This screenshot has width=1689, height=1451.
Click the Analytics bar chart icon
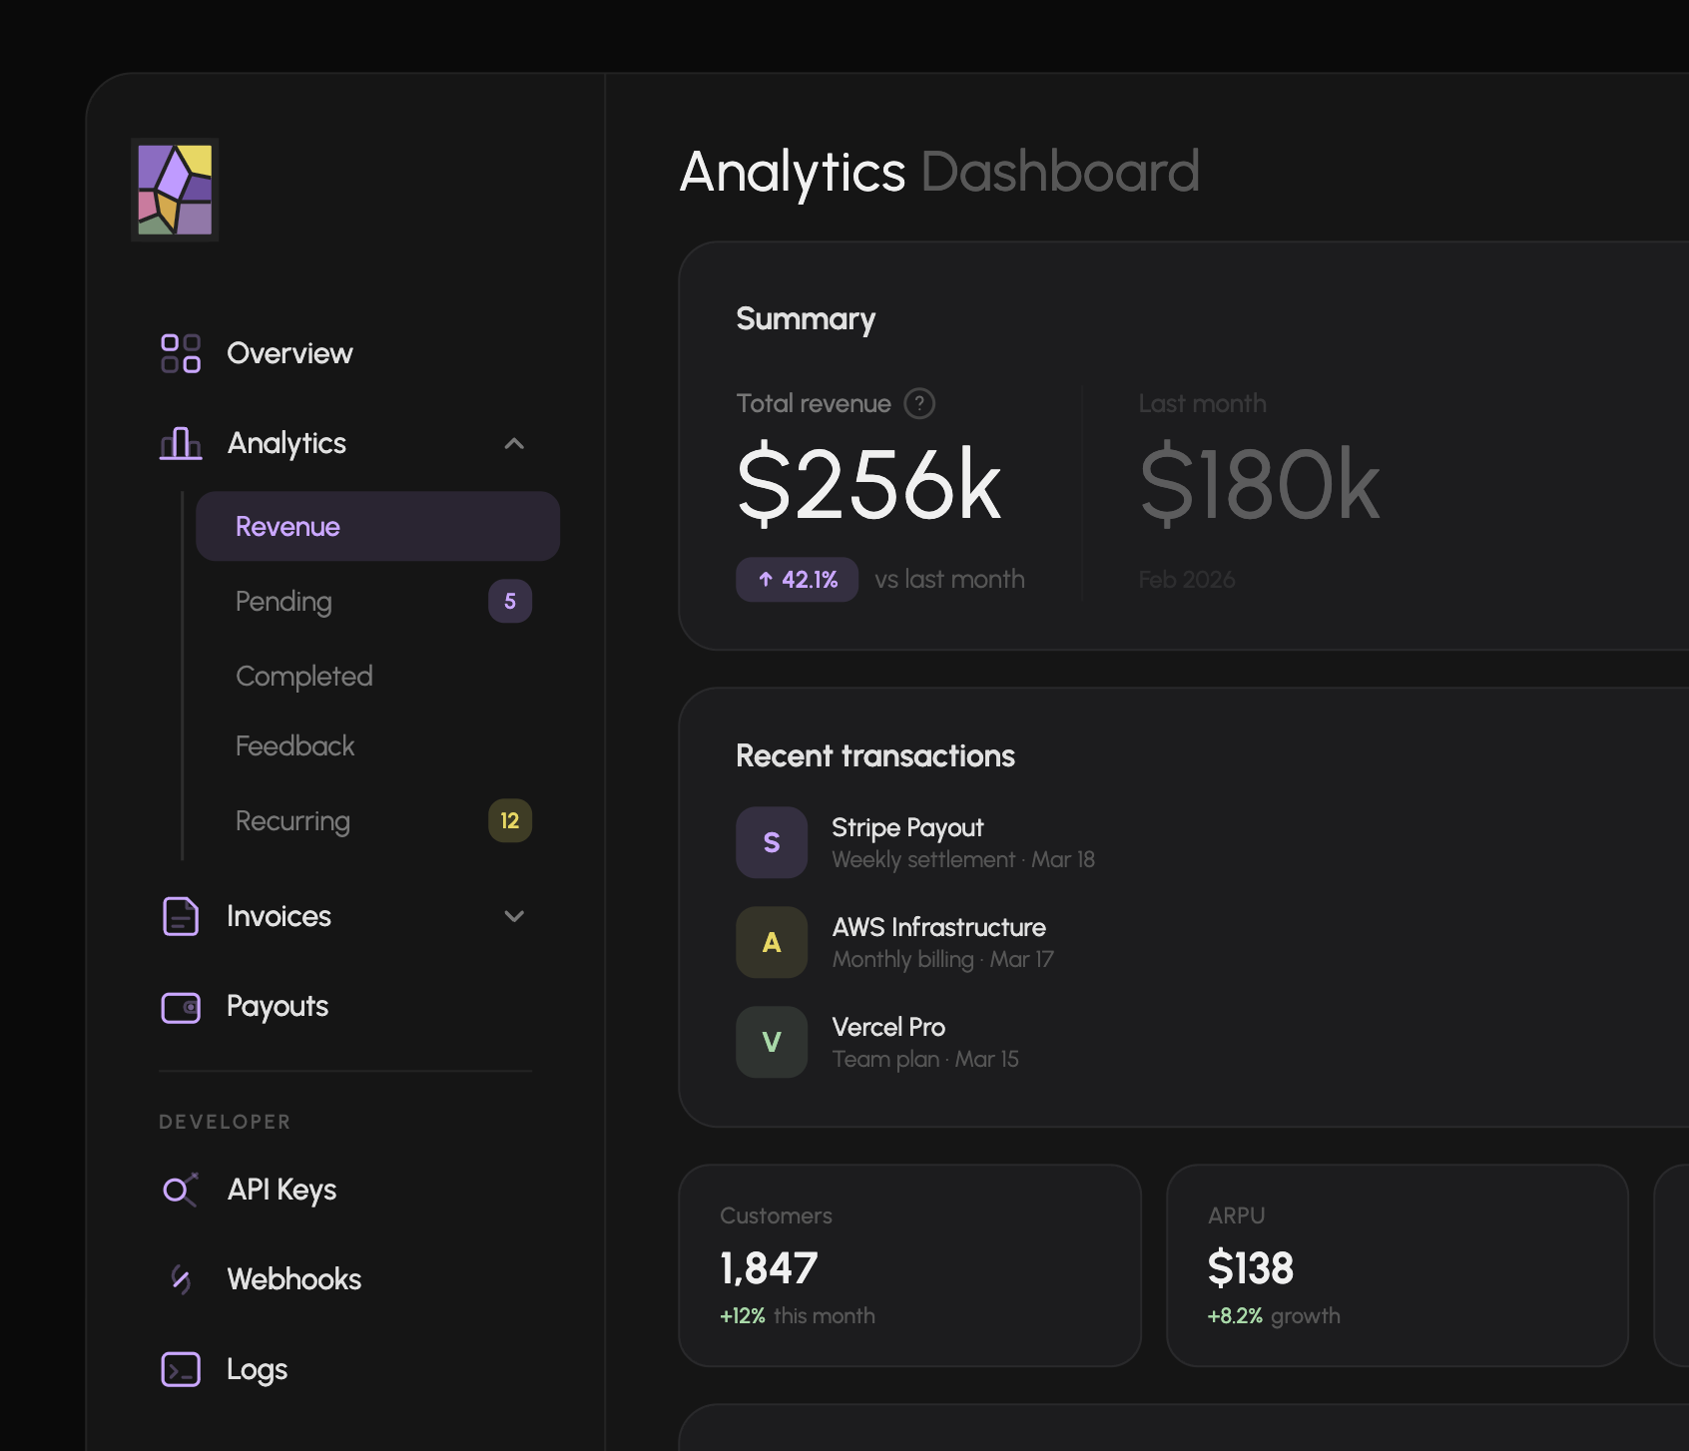[x=181, y=443]
